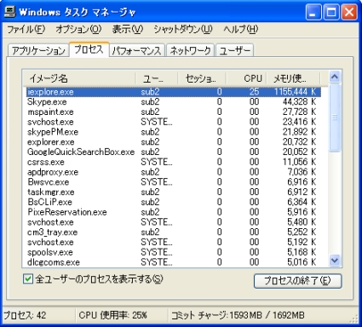This screenshot has height=327, width=362.
Task: Minimize the Task Manager window
Action: point(313,12)
